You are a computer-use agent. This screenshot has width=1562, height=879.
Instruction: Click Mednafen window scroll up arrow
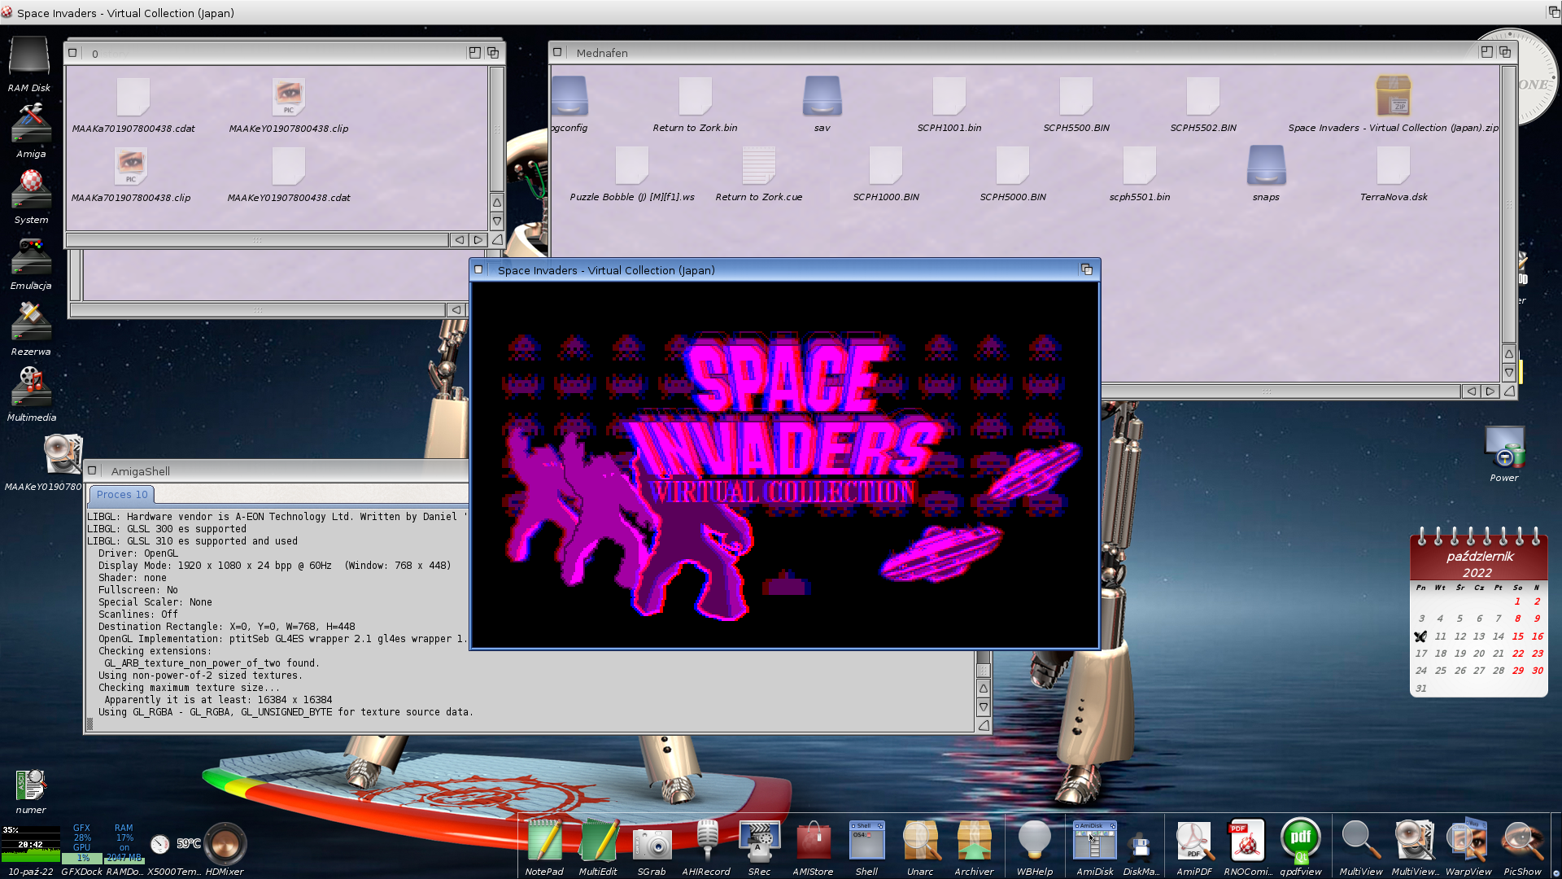tap(1509, 354)
